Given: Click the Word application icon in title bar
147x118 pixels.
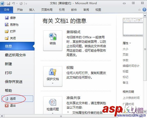Looking at the screenshot, I should pos(2,3).
